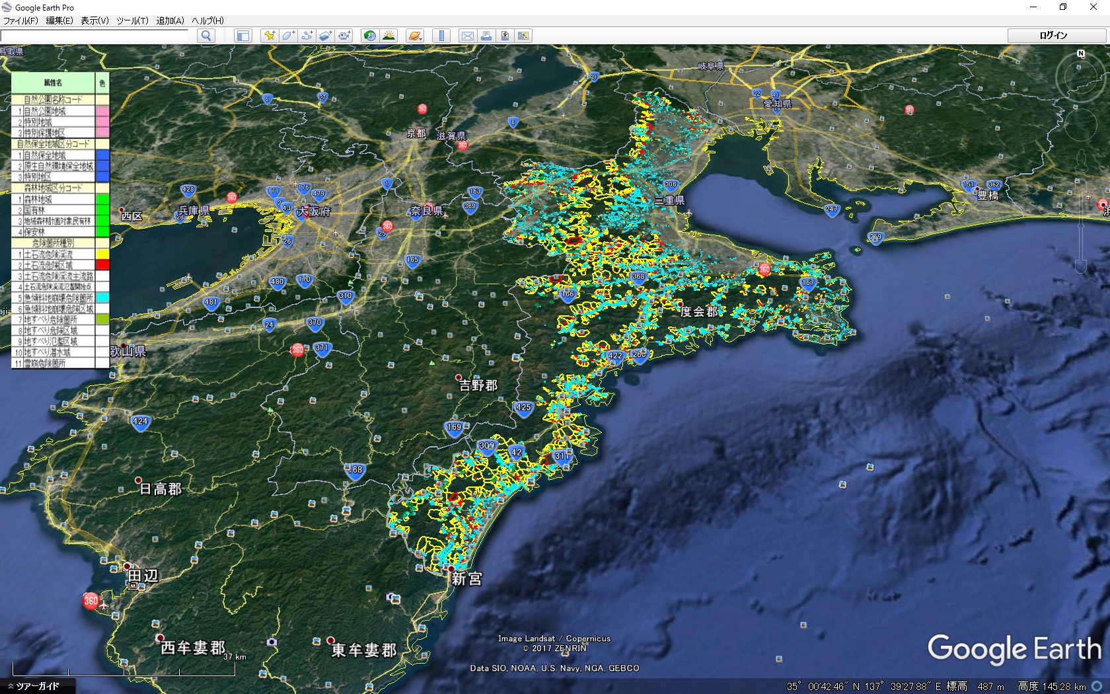Viewport: 1110px width, 694px height.
Task: Click the compass N north button
Action: coord(1081,54)
